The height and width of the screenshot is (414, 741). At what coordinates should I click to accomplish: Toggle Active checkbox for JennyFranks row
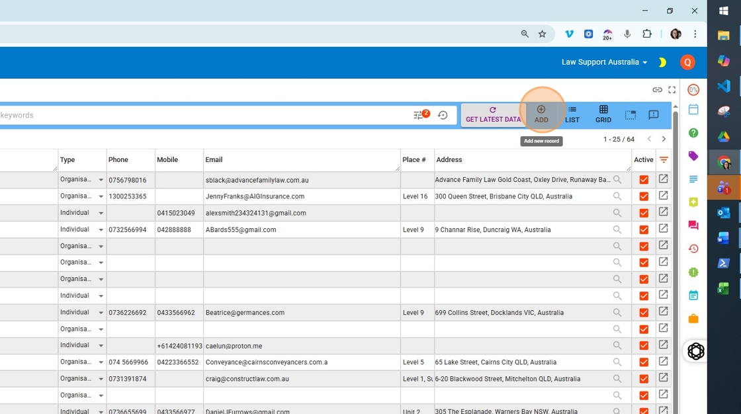coord(644,196)
